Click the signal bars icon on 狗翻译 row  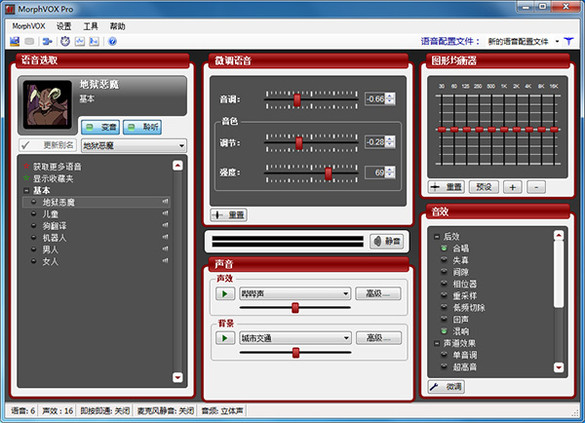(x=166, y=225)
